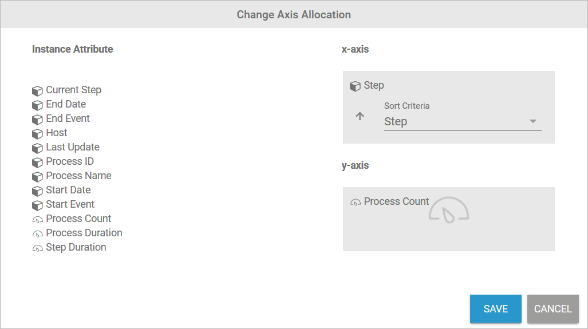The width and height of the screenshot is (588, 329).
Task: Select the Last Update attribute
Action: pos(73,147)
